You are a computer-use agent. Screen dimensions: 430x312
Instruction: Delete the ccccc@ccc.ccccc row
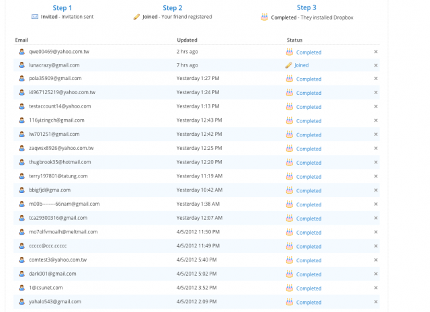click(x=376, y=246)
